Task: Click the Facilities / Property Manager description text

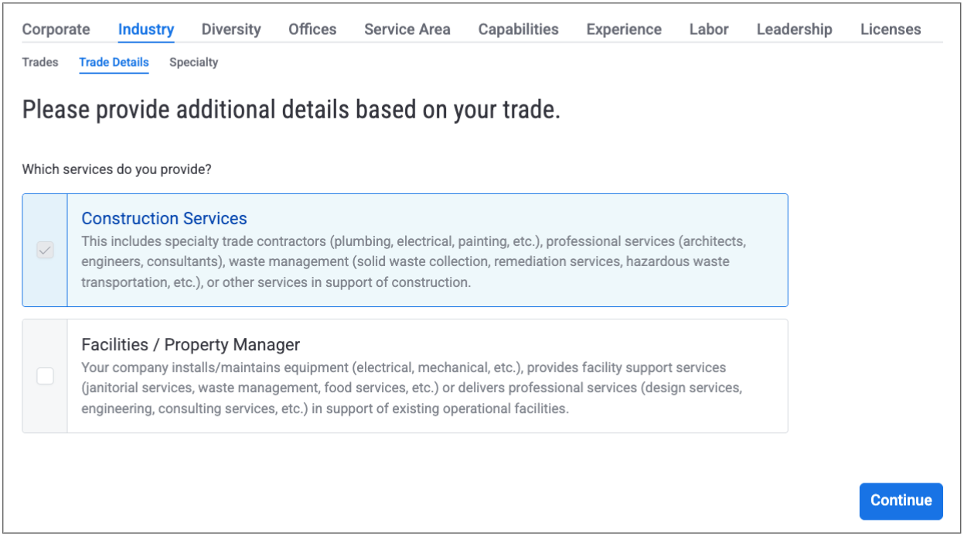Action: 411,387
